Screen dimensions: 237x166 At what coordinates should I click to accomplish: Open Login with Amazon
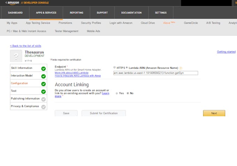121,23
